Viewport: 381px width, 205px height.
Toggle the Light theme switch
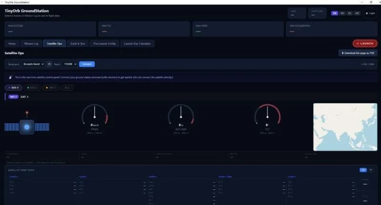[x=371, y=13]
